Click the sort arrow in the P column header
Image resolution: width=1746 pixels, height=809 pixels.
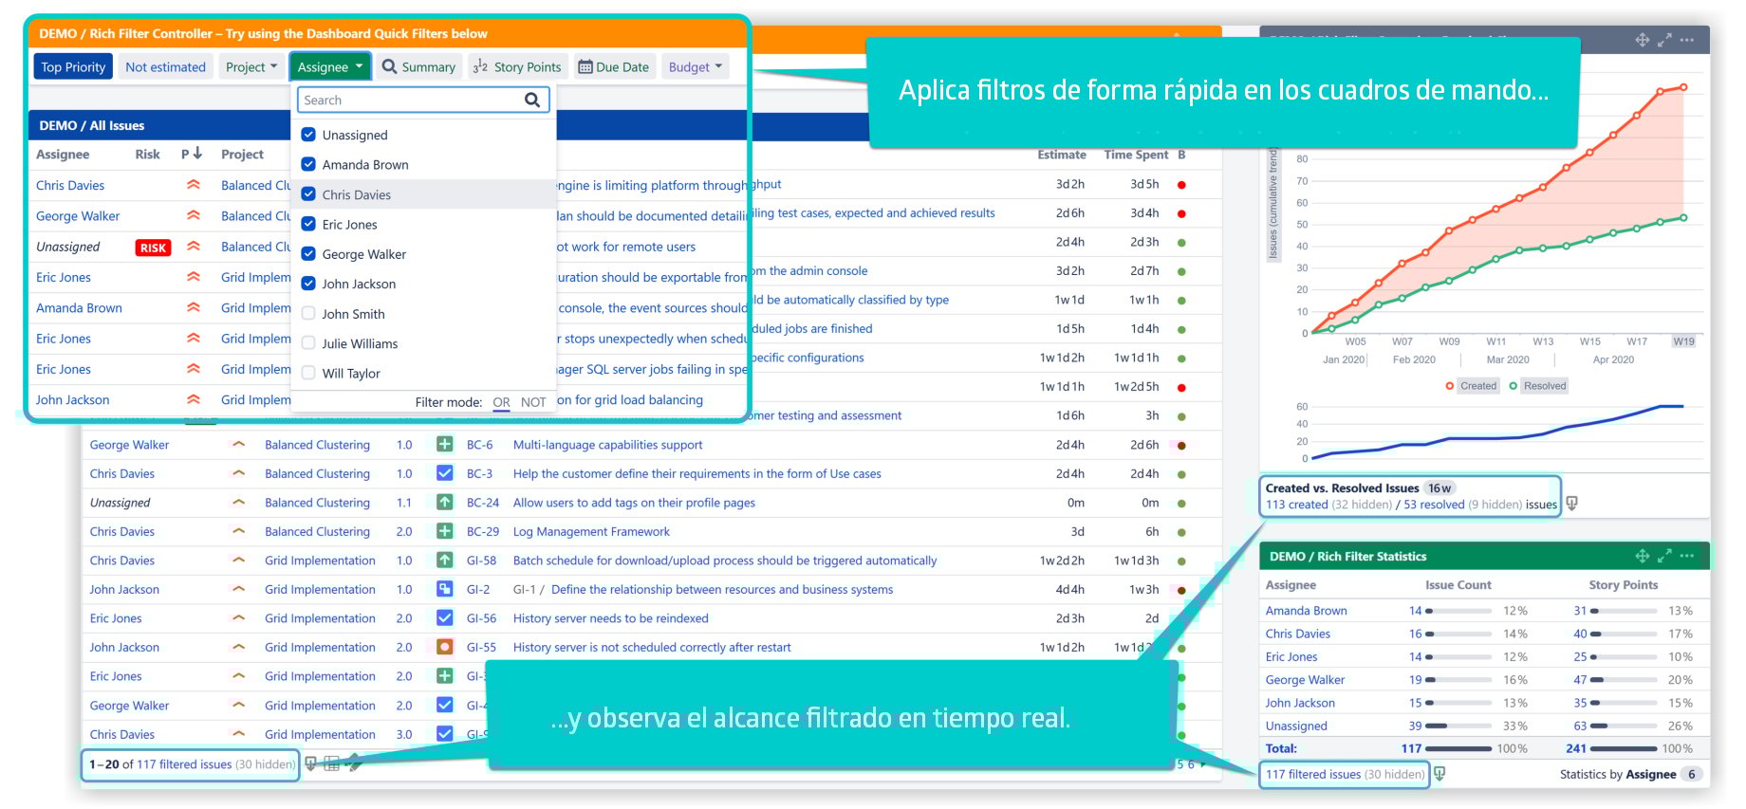click(197, 153)
